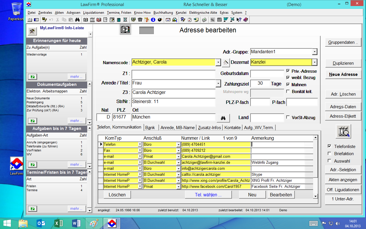Uncheck the Priv.-Adresse checkbox
The image size is (366, 229).
point(288,71)
